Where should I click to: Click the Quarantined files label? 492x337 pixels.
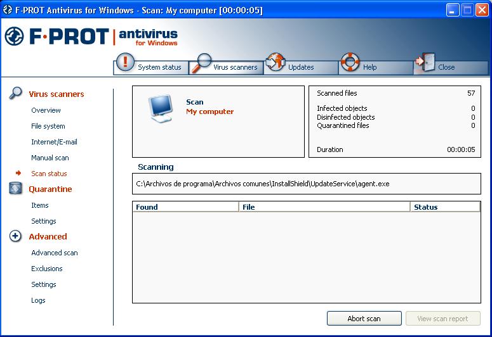tap(343, 125)
